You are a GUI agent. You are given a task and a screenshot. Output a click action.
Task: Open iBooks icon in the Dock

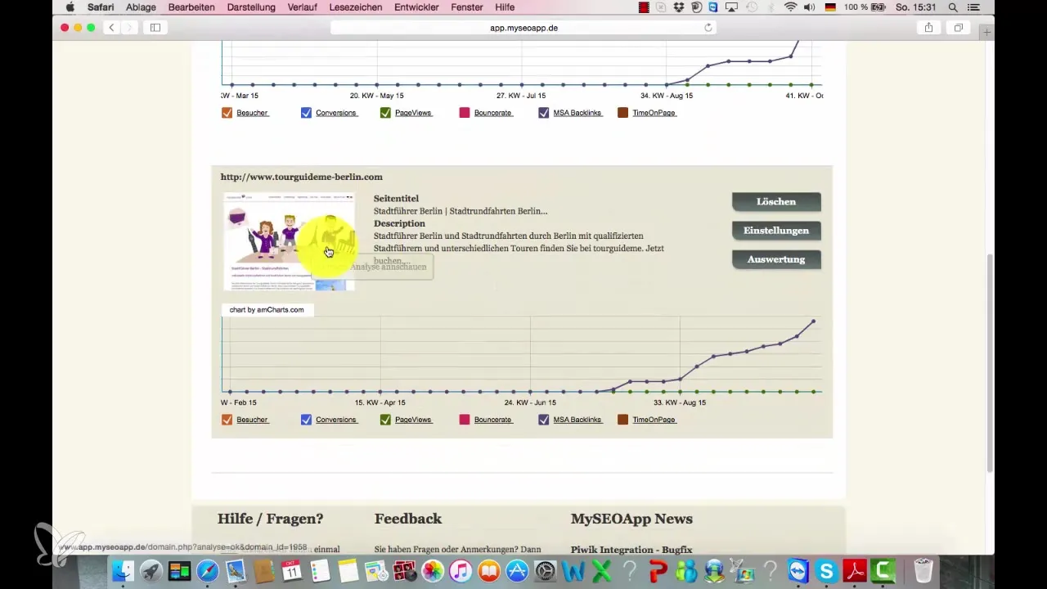(x=489, y=570)
